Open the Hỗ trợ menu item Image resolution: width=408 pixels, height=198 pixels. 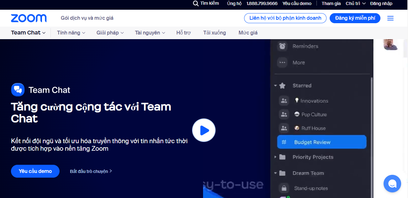point(184,33)
